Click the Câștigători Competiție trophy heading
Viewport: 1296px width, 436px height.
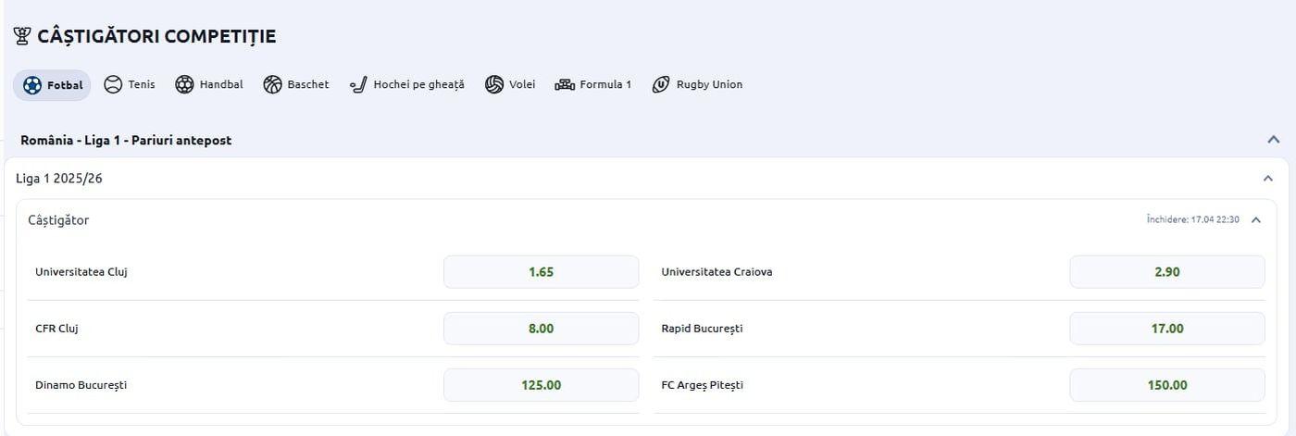click(x=156, y=37)
